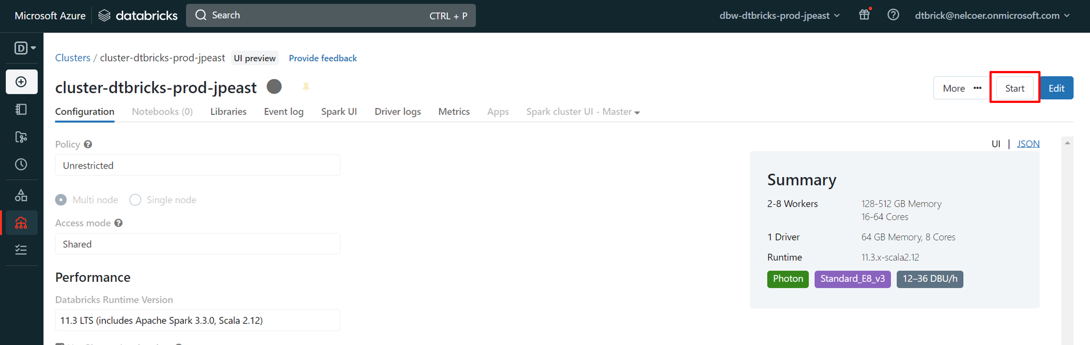Click the Create plus icon in sidebar

click(21, 82)
